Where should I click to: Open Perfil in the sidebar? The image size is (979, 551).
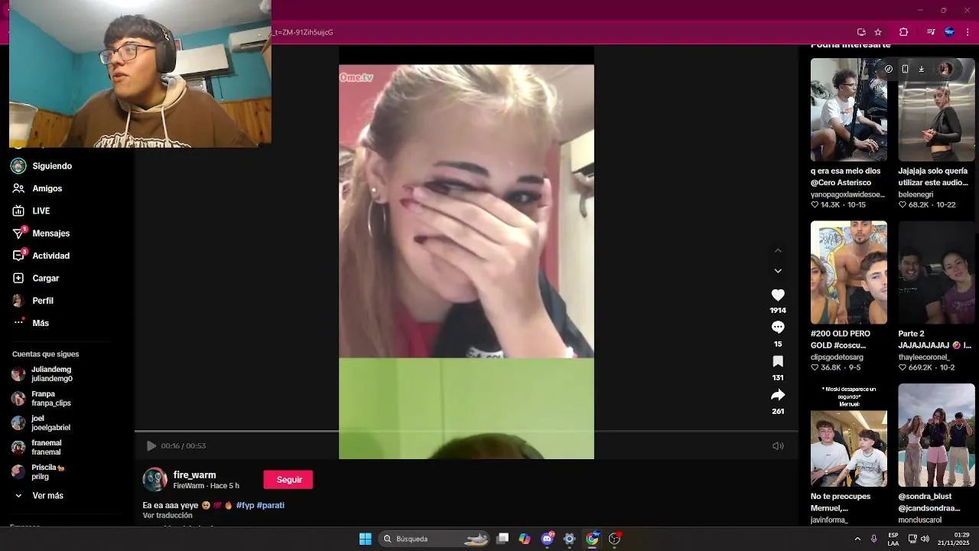tap(33, 301)
